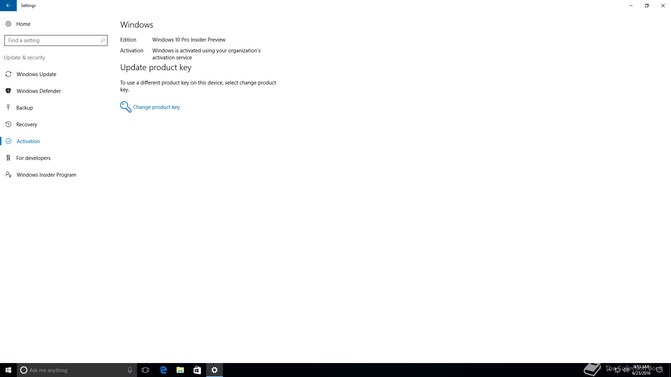This screenshot has width=671, height=377.
Task: Click the For developers tools icon
Action: pos(8,158)
